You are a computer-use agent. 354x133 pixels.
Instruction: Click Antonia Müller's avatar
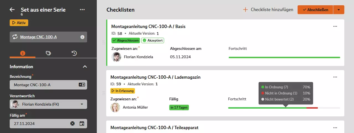(x=115, y=108)
